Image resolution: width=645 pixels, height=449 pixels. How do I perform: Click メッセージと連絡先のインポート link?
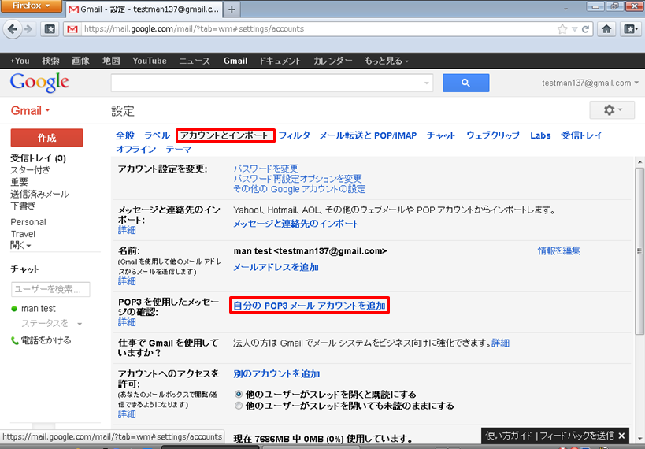(x=296, y=224)
